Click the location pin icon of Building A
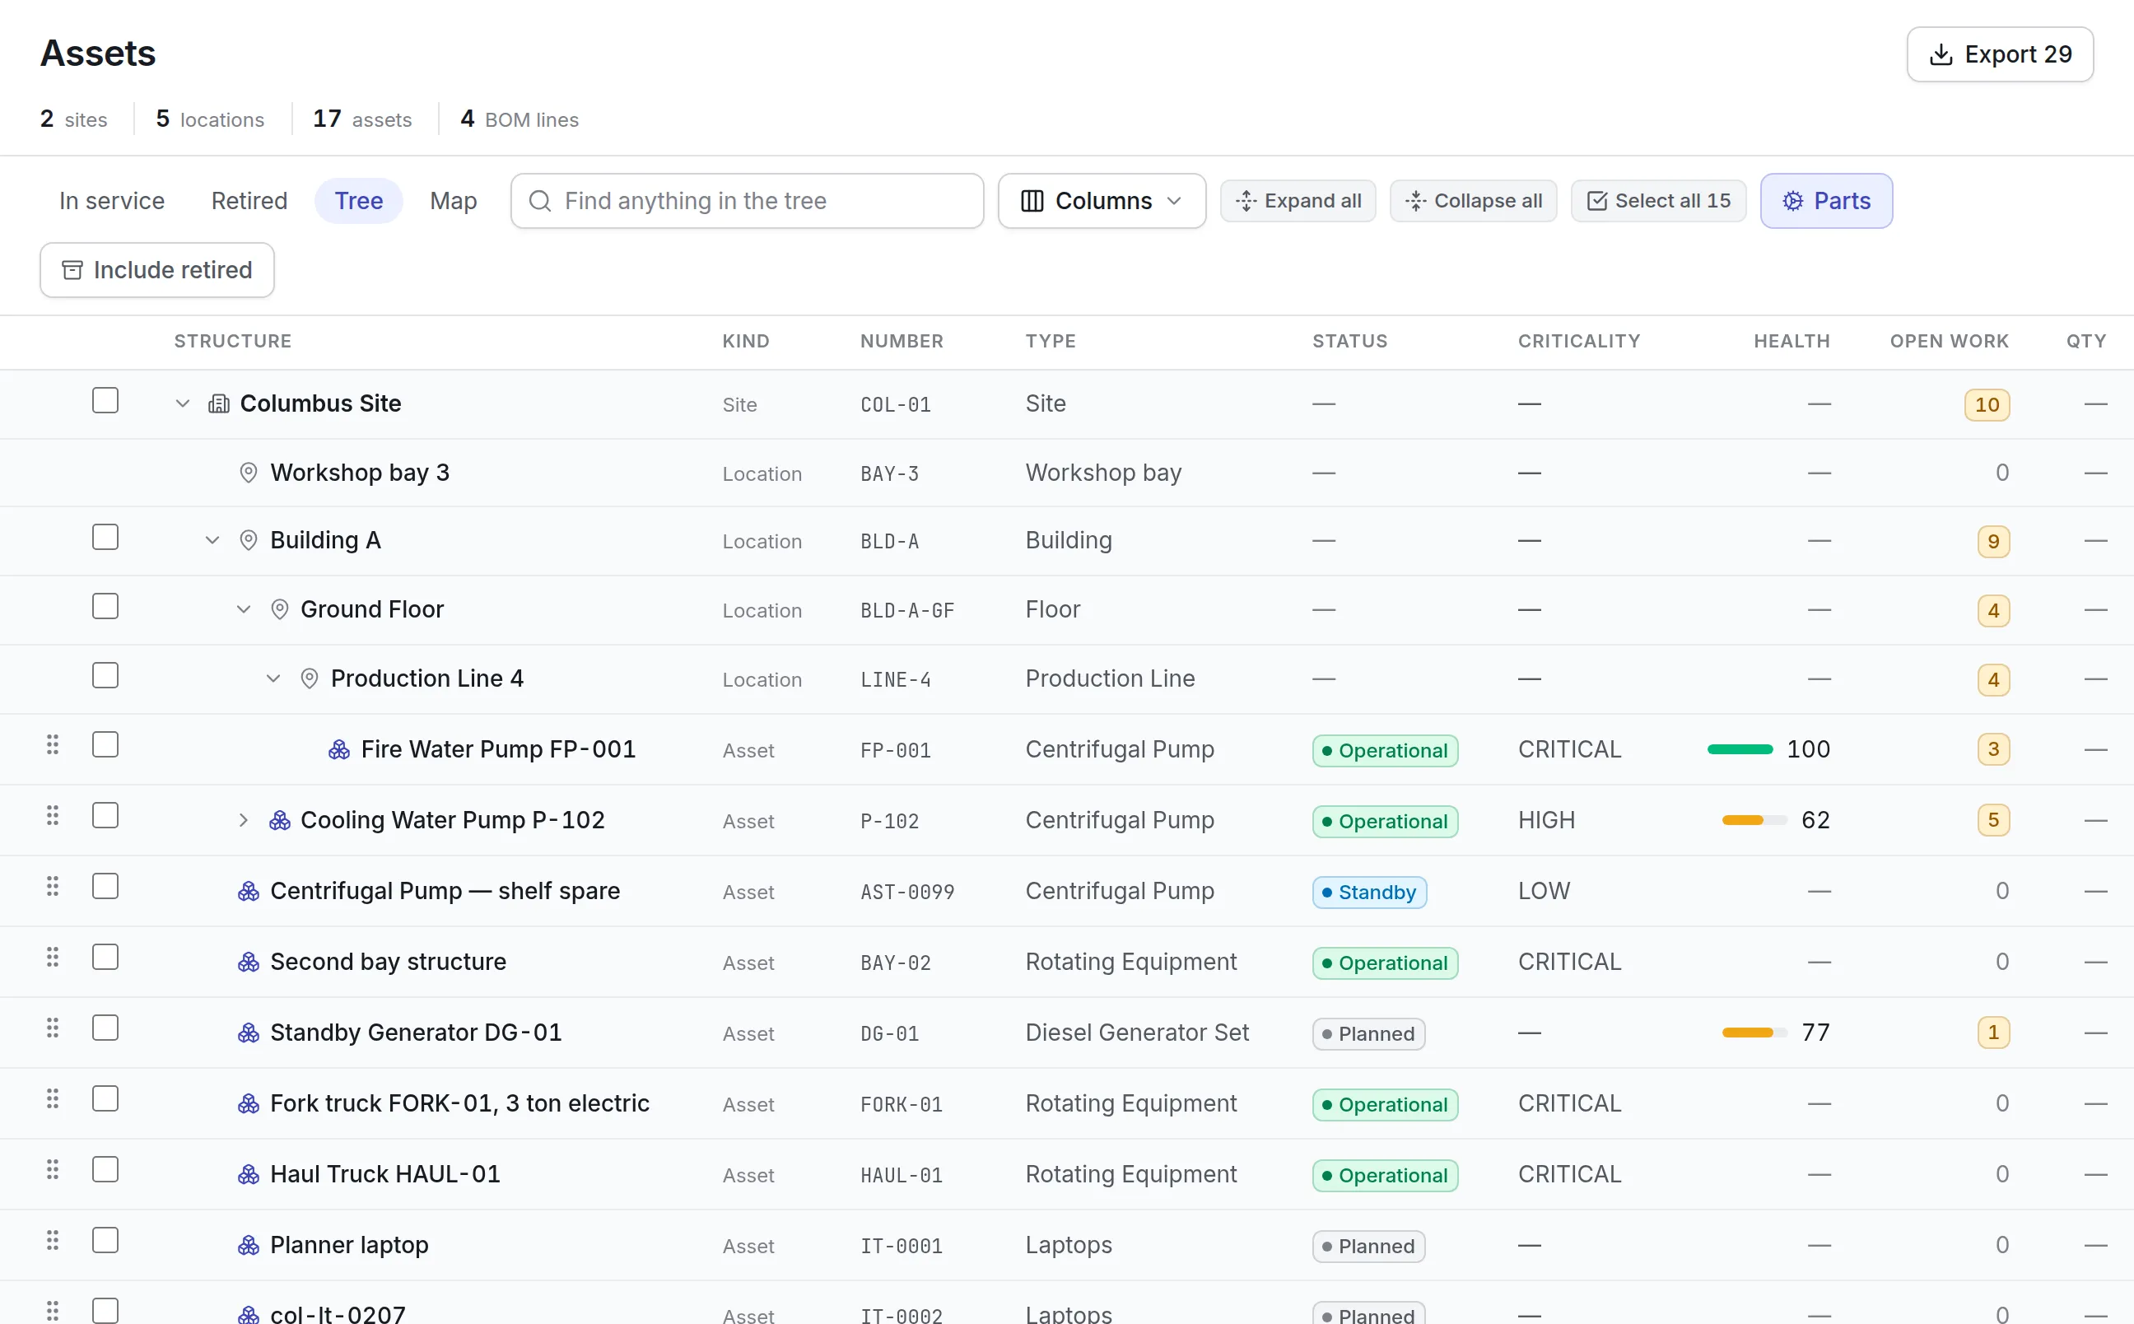Image resolution: width=2134 pixels, height=1324 pixels. tap(249, 540)
